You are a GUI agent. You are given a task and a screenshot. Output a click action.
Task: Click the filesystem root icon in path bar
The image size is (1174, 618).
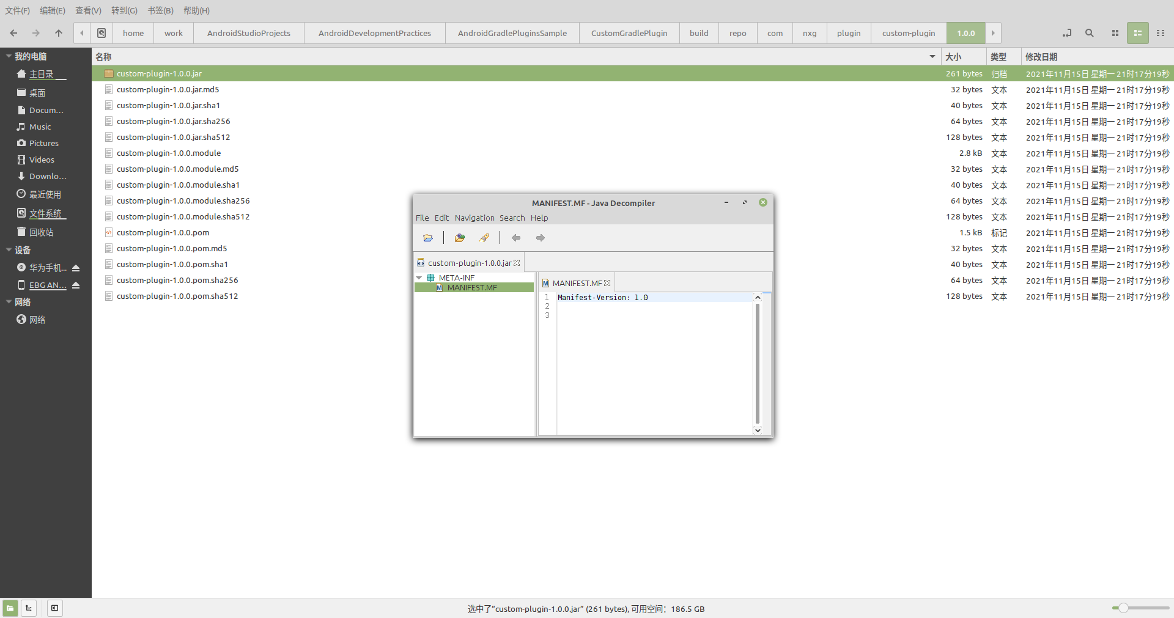click(102, 33)
